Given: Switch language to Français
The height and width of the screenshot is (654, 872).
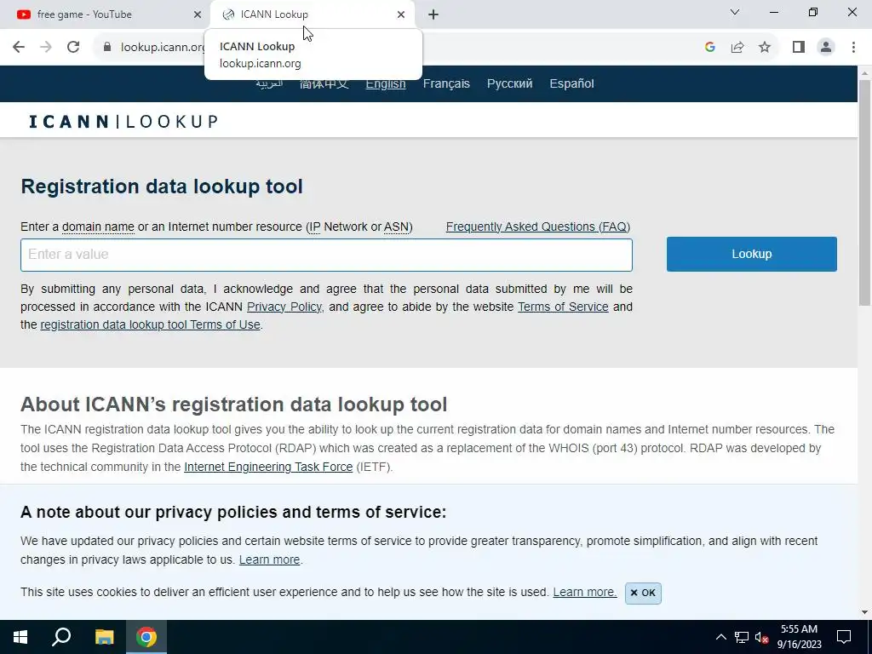Looking at the screenshot, I should click(x=446, y=84).
